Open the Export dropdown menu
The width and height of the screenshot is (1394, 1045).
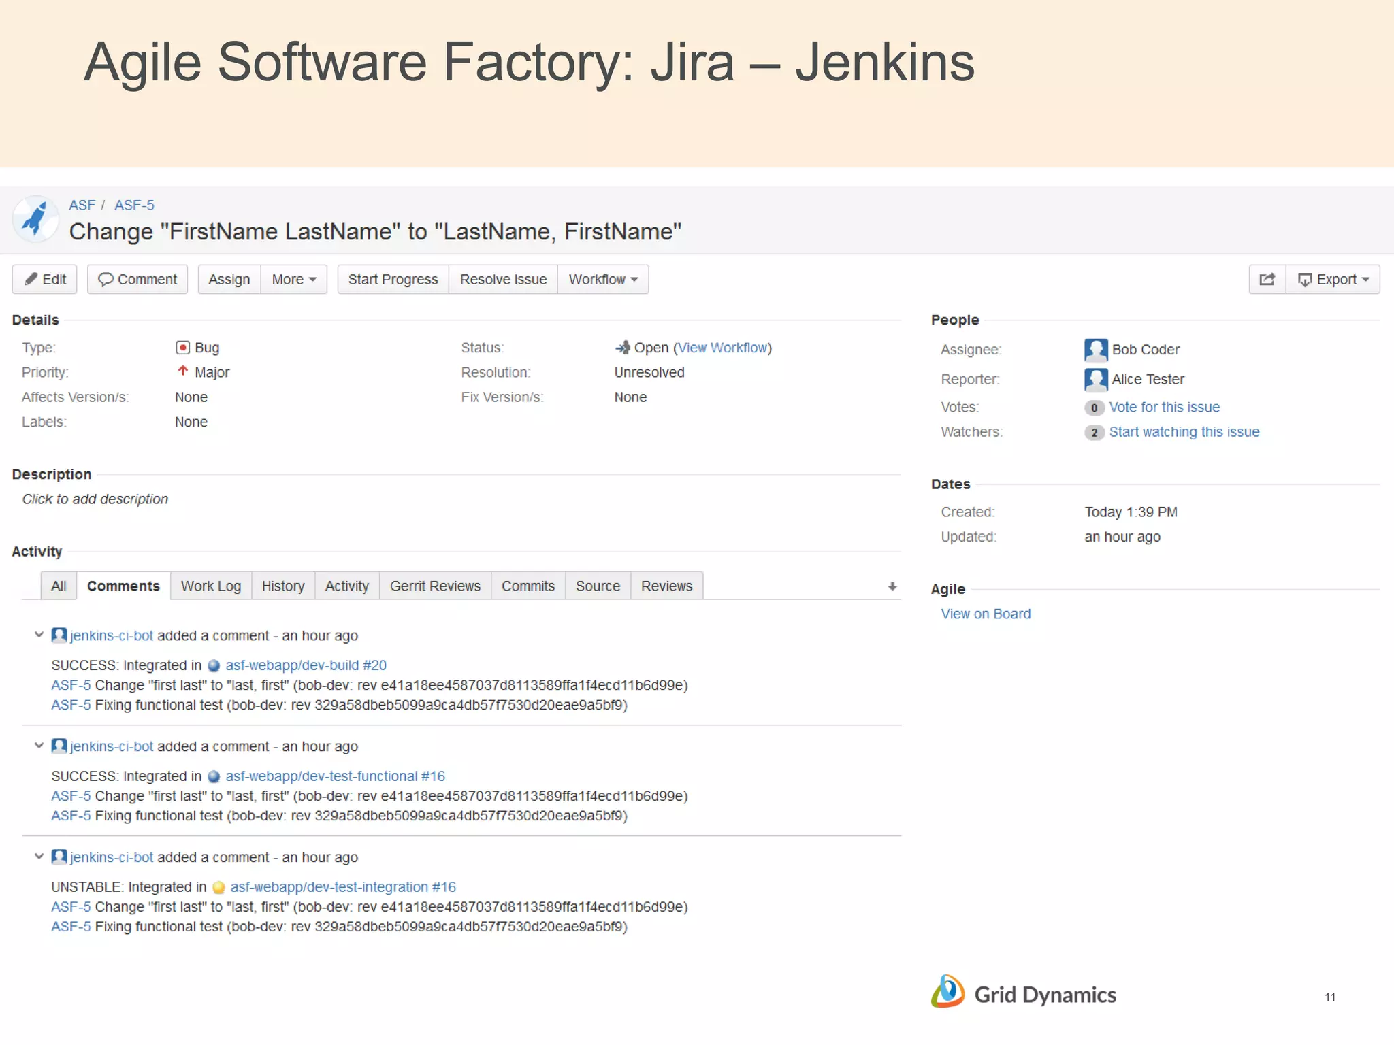tap(1333, 280)
